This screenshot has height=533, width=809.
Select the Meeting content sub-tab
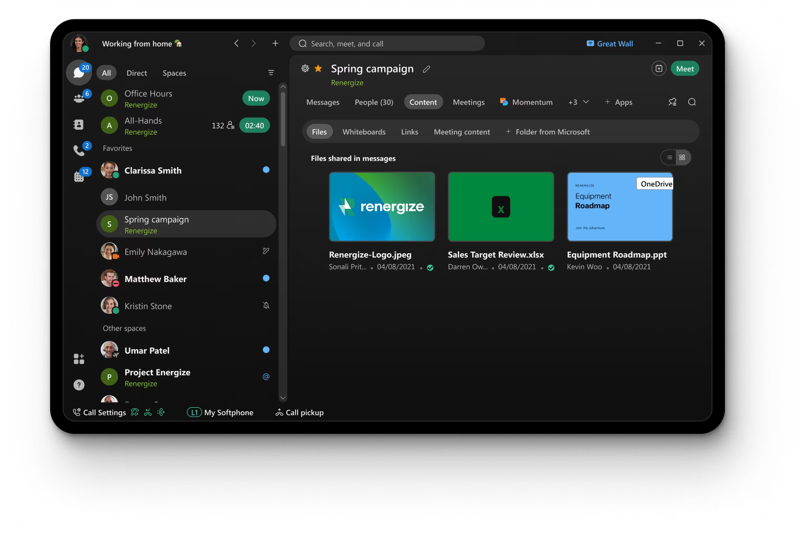coord(462,132)
